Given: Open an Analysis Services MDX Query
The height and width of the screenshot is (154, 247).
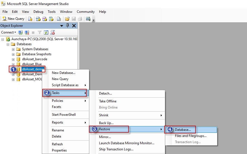Looking at the screenshot, I should 38,19.
